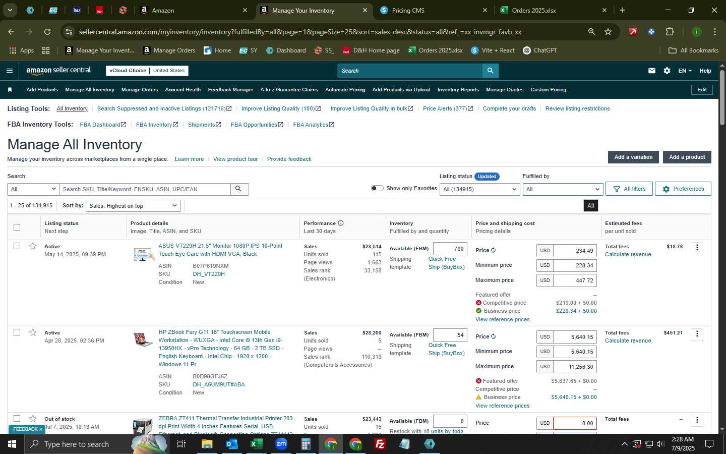The height and width of the screenshot is (454, 726).
Task: Open FBA Dashboard link
Action: [103, 125]
